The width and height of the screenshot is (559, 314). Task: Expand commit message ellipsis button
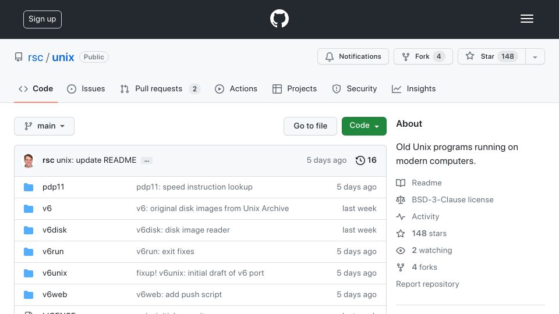pos(147,160)
